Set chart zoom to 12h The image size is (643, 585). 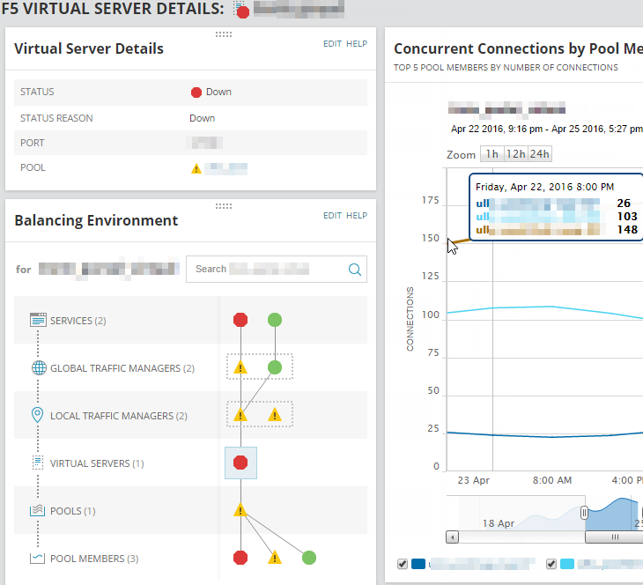[x=515, y=154]
